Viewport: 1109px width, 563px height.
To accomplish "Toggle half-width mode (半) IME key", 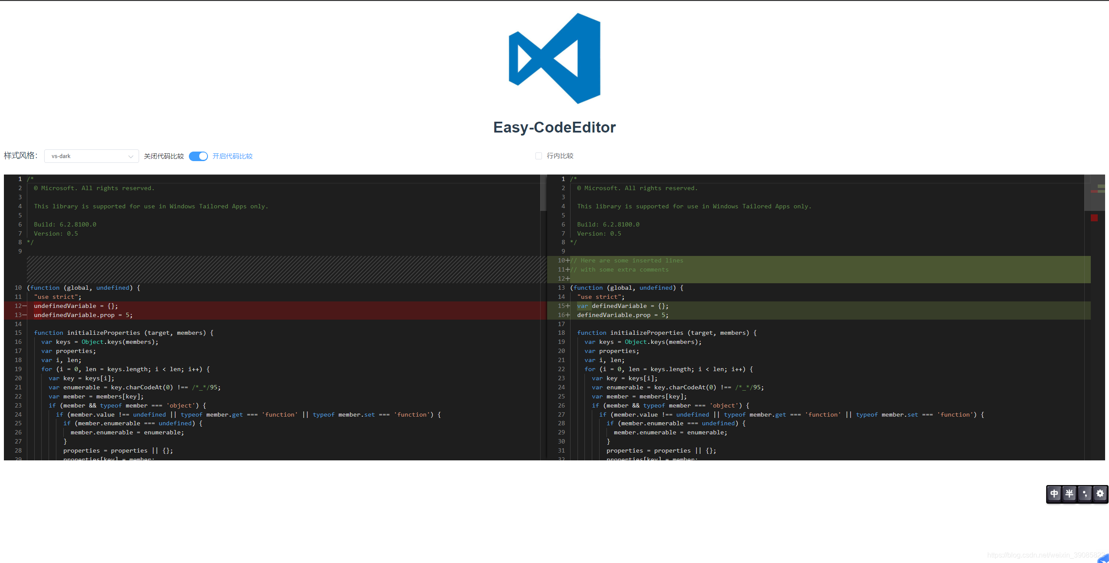I will [x=1070, y=494].
